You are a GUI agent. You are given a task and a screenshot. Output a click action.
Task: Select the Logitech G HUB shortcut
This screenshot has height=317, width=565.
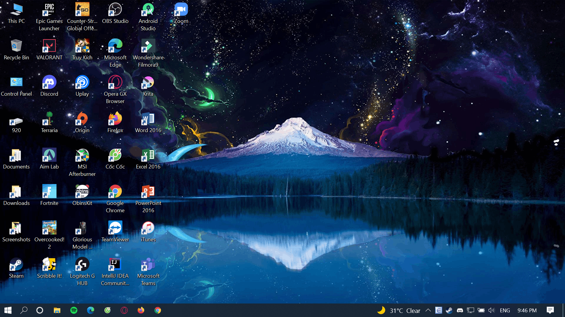tap(82, 272)
